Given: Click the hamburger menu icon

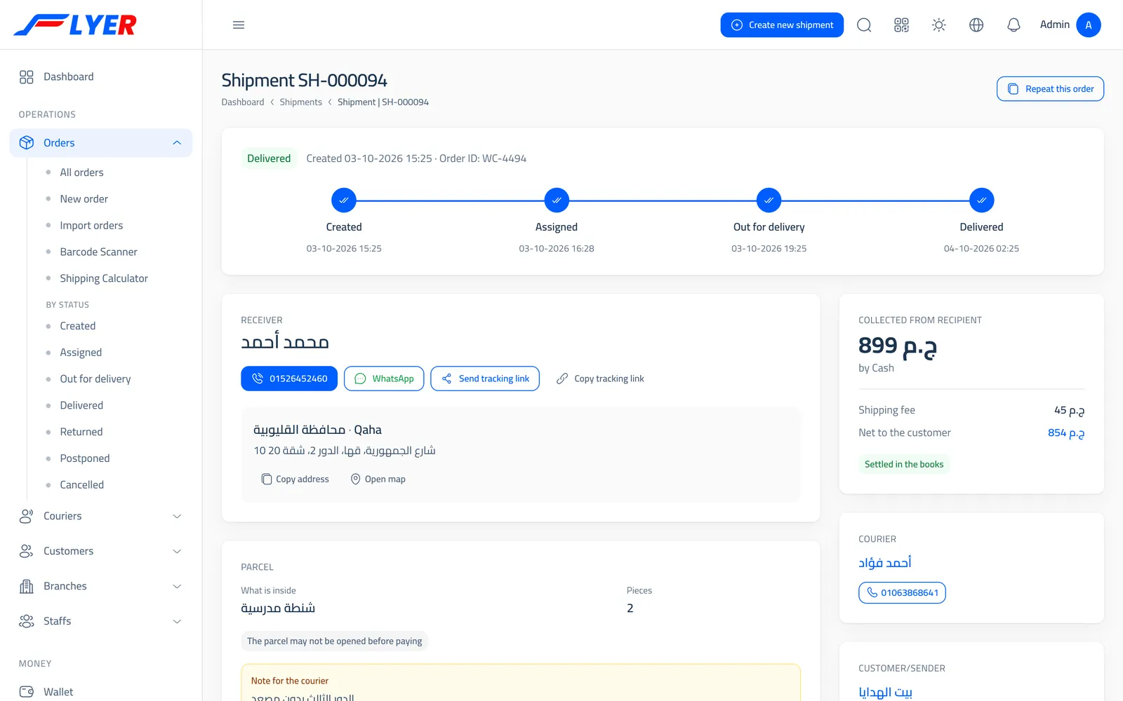Looking at the screenshot, I should tap(239, 25).
